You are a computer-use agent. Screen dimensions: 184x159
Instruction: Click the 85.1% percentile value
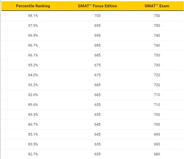pos(33,134)
